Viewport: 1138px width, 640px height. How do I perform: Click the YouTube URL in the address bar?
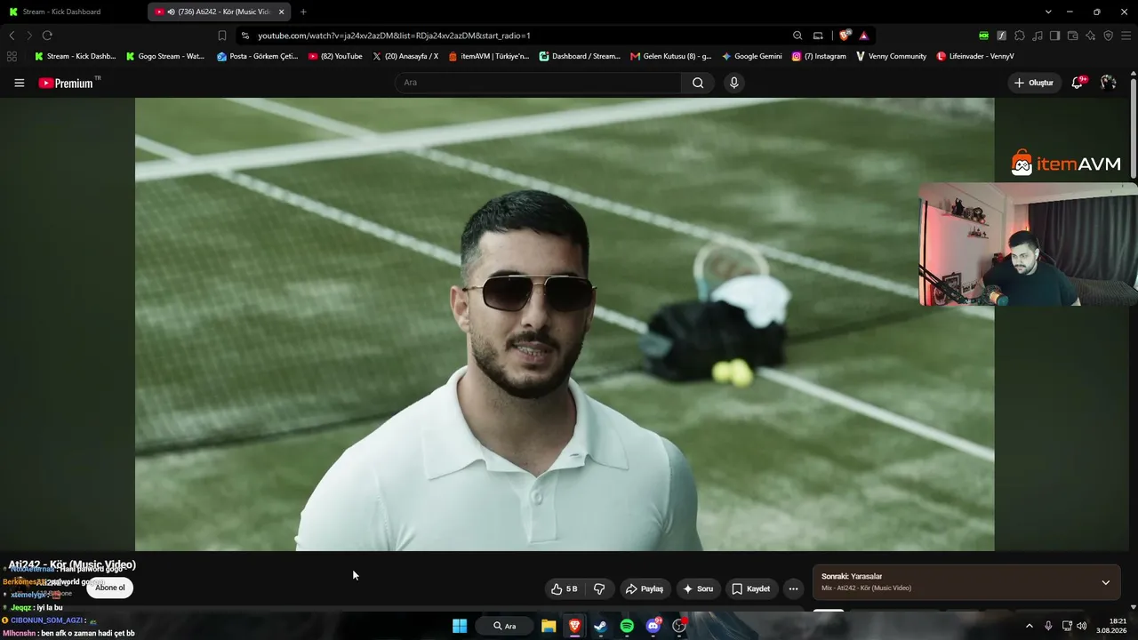394,36
